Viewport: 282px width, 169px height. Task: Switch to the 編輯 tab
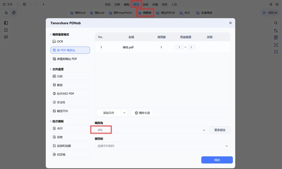click(127, 5)
